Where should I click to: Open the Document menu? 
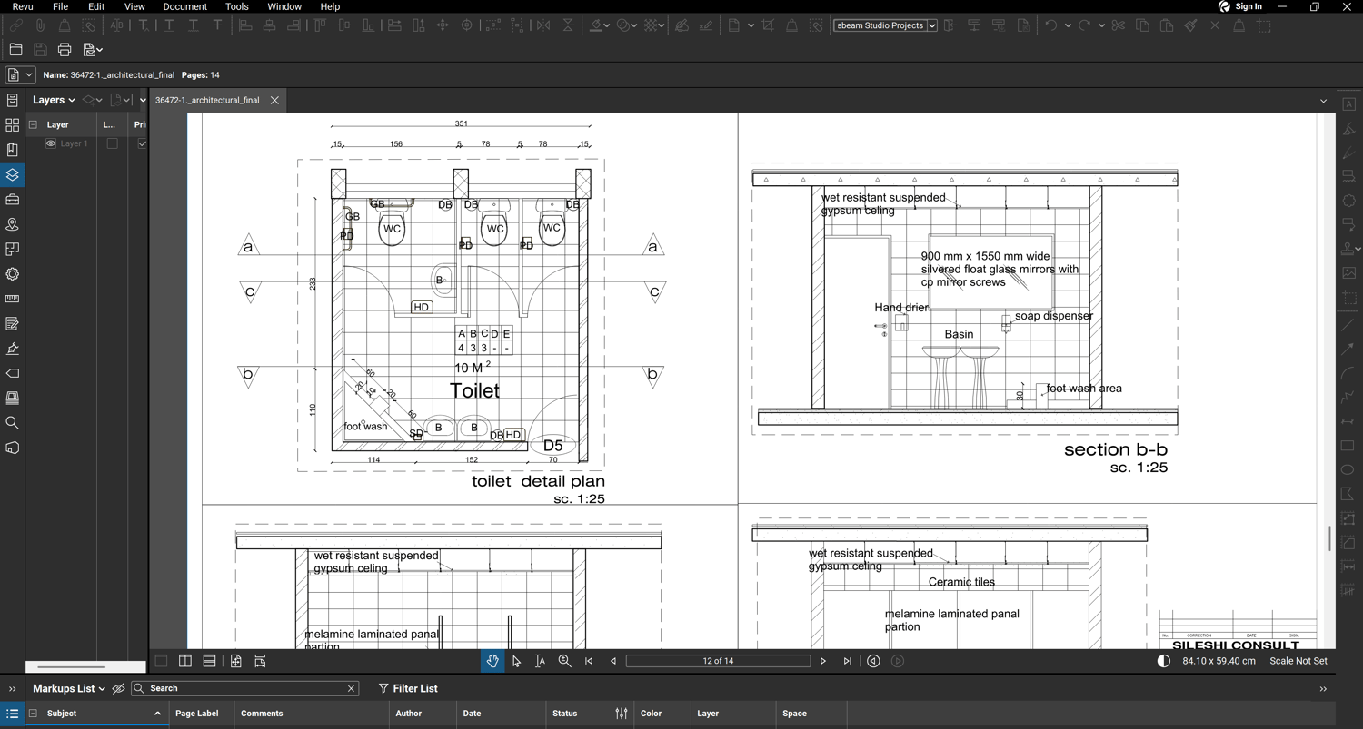pos(185,6)
